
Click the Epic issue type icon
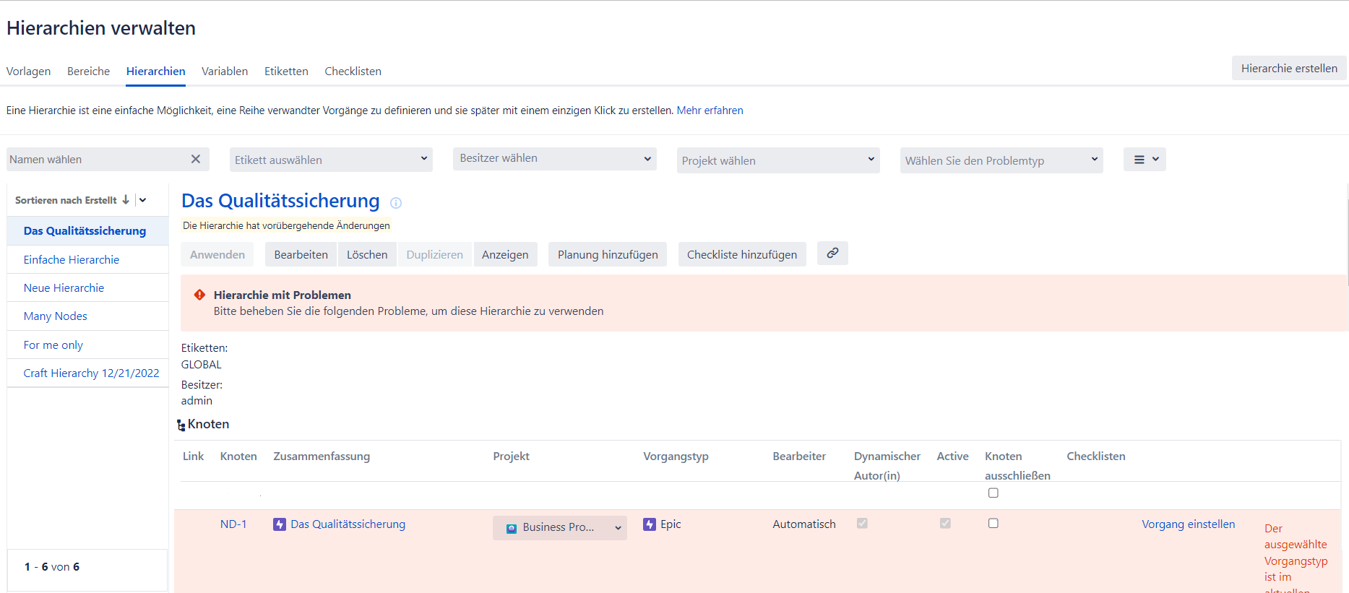pos(650,524)
